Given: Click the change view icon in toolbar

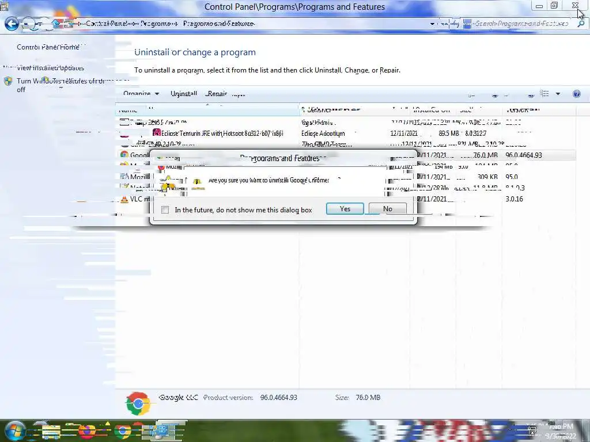Looking at the screenshot, I should tap(544, 94).
